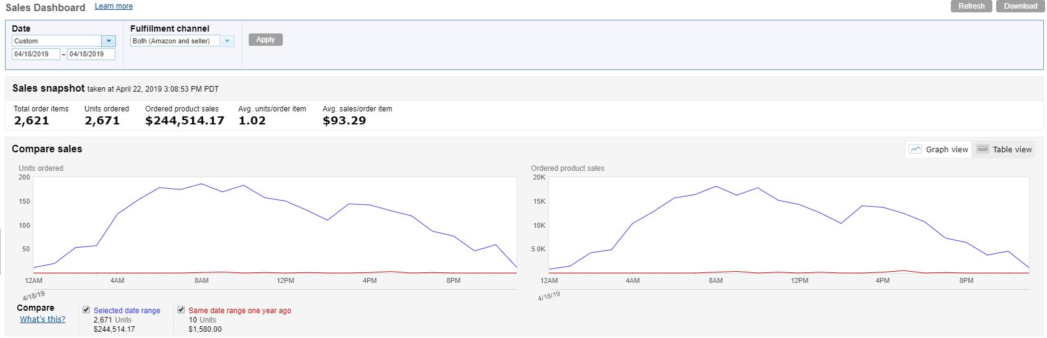
Task: Open the Learn more link
Action: pos(114,6)
